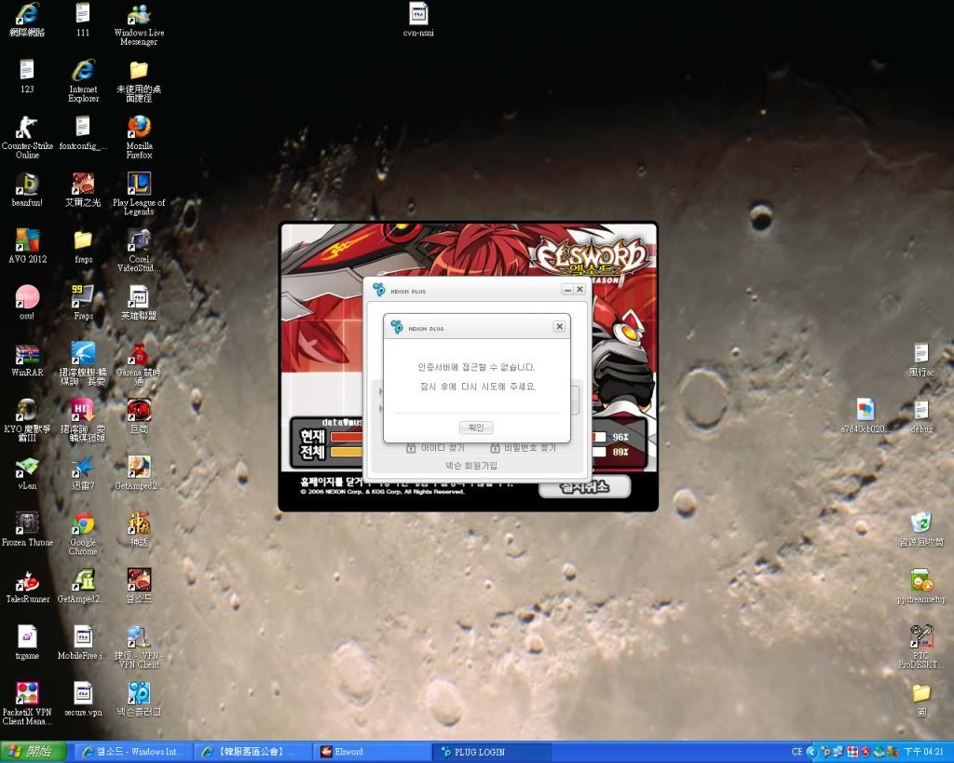The image size is (954, 763).
Task: Open WinRAR desktop shortcut
Action: pos(27,354)
